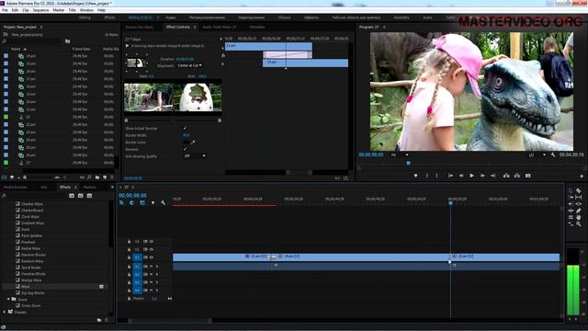Viewport: 588px width, 331px height.
Task: Open the Window menu
Action: coord(86,10)
